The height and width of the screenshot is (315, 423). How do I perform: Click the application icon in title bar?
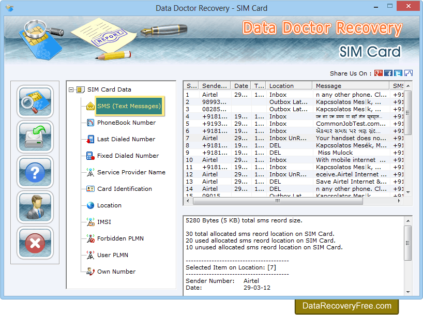(10, 8)
